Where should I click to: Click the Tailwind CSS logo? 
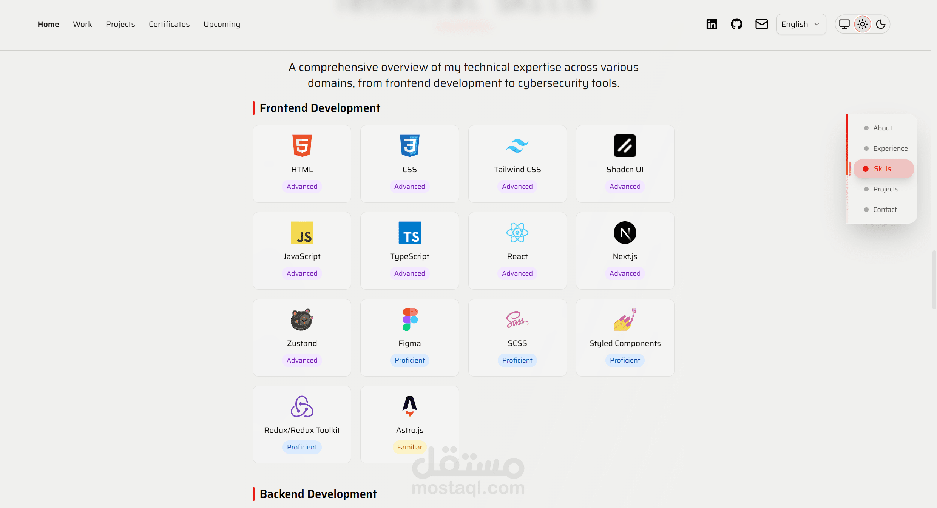tap(517, 146)
